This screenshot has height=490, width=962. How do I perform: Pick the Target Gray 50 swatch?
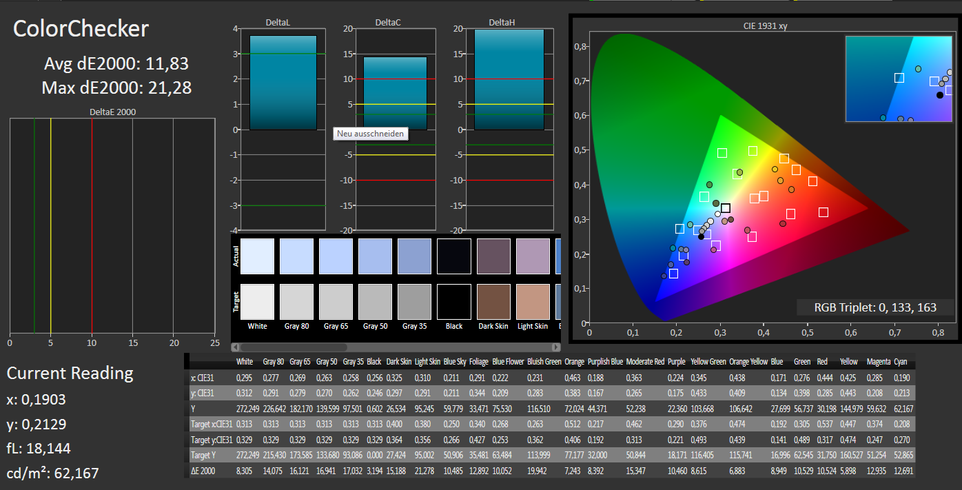[375, 301]
